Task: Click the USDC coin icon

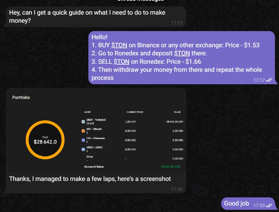Action: tap(83, 149)
